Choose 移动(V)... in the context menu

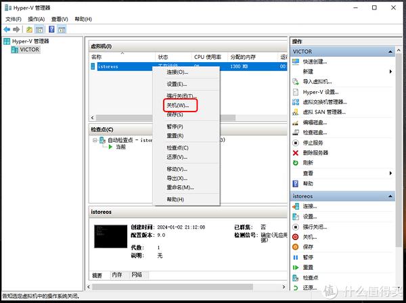click(187, 169)
